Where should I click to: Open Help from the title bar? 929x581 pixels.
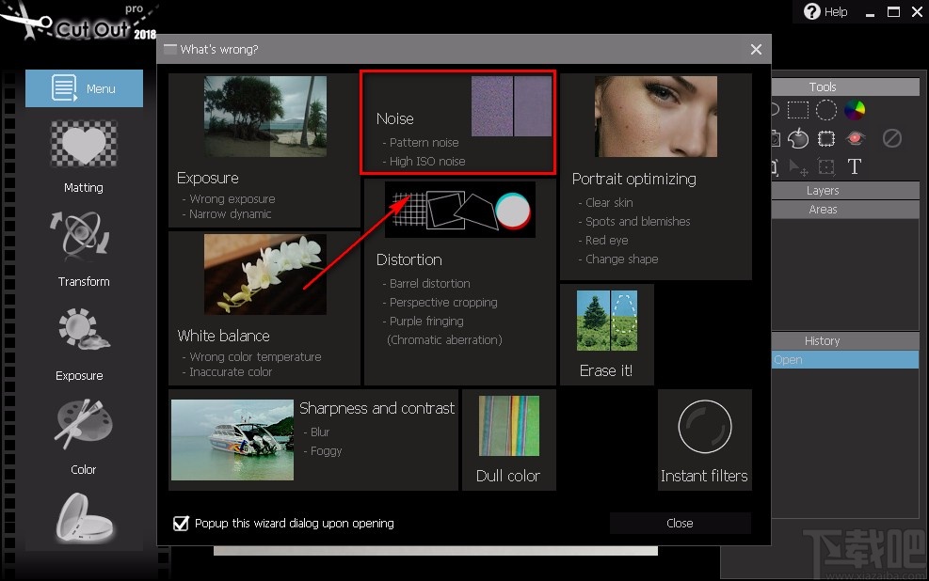tap(825, 12)
